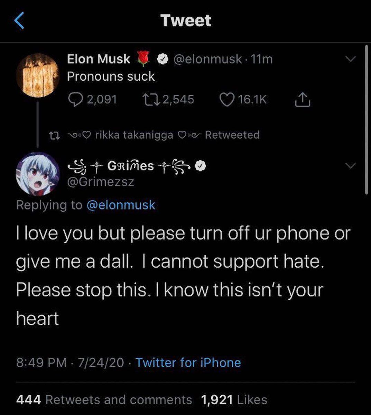Click the verified badge next to Elon Musk

tap(162, 59)
